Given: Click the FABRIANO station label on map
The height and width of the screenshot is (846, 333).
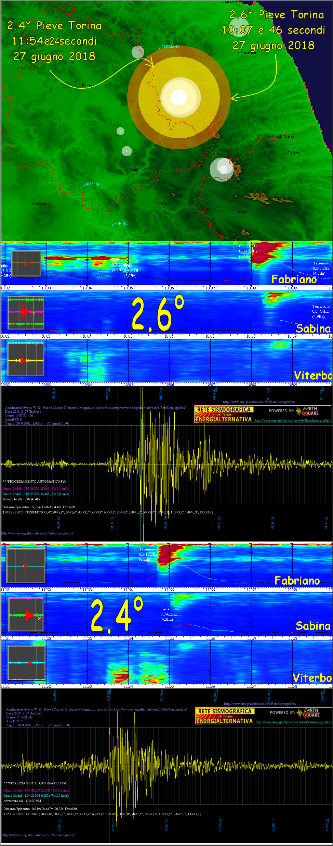Looking at the screenshot, I should coord(170,47).
